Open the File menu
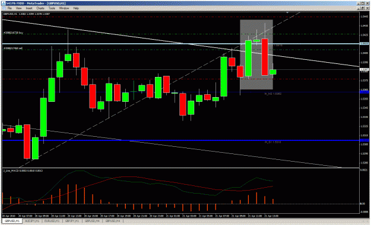371x225 pixels. click(9, 8)
